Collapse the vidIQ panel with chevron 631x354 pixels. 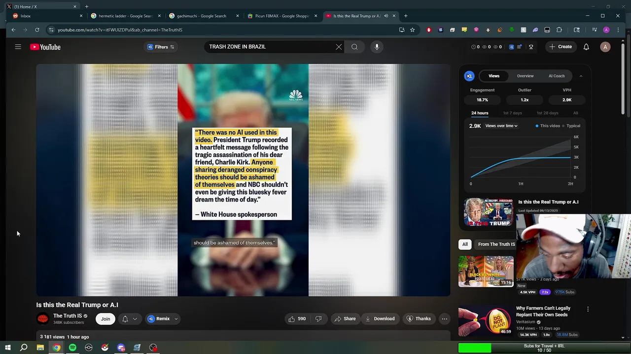coord(581,76)
